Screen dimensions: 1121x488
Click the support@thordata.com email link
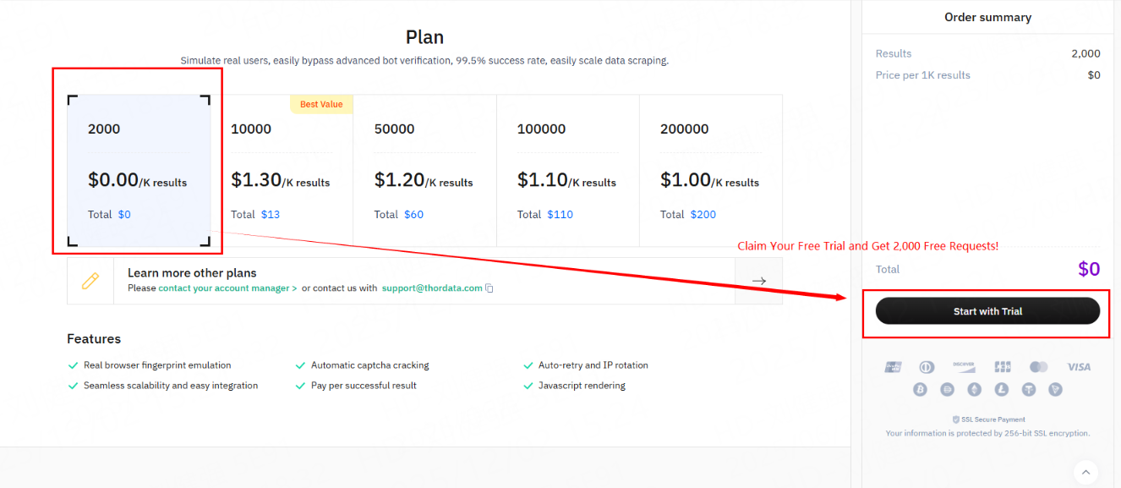point(431,288)
